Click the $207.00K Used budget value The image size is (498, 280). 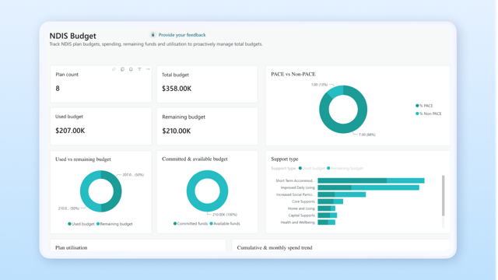pos(70,131)
